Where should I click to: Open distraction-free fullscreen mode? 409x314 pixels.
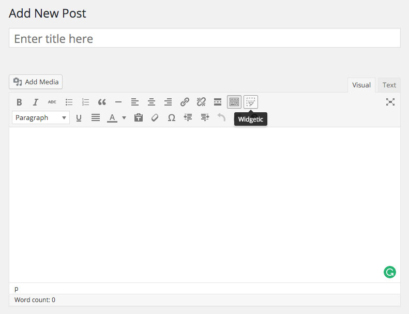coord(390,102)
